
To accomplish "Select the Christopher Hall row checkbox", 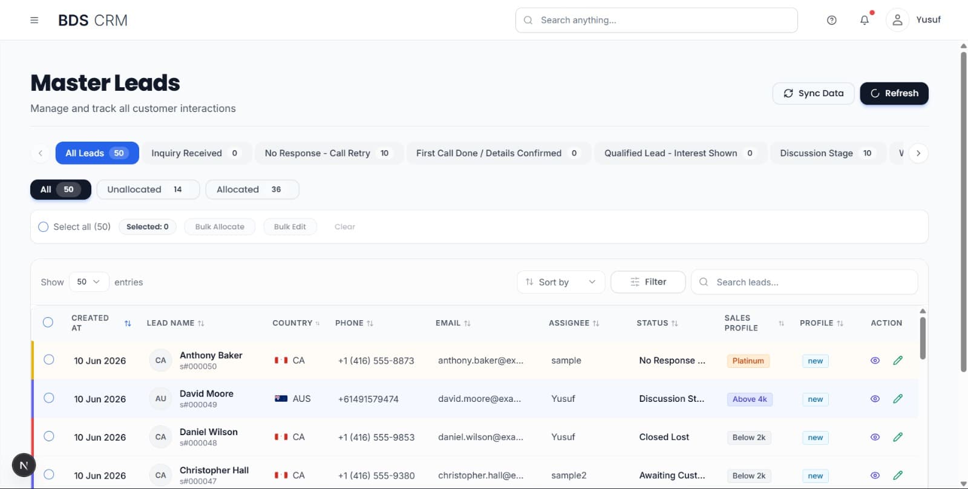I will (49, 474).
